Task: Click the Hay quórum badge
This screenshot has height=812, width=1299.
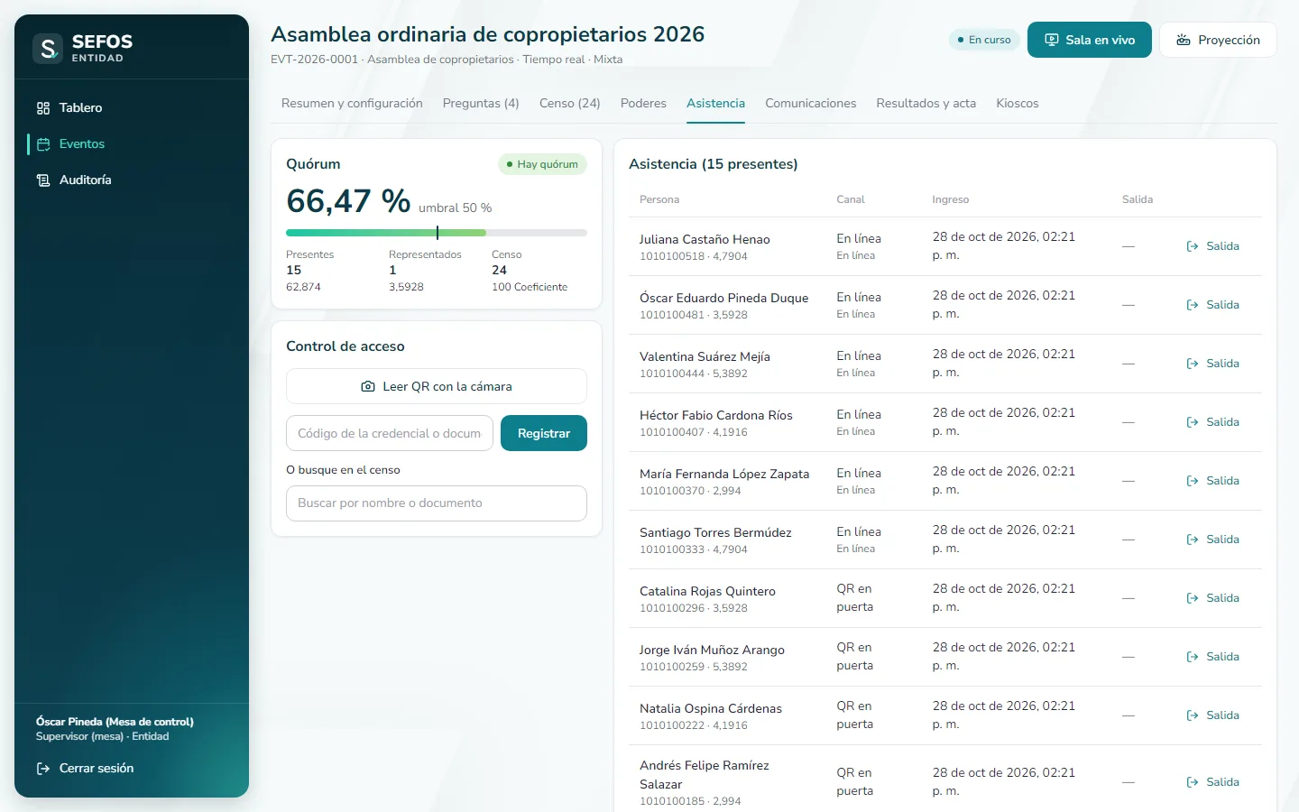Action: pos(542,164)
